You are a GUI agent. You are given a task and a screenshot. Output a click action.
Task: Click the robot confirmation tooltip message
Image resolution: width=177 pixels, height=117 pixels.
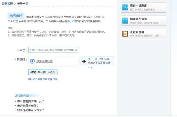click(99, 63)
